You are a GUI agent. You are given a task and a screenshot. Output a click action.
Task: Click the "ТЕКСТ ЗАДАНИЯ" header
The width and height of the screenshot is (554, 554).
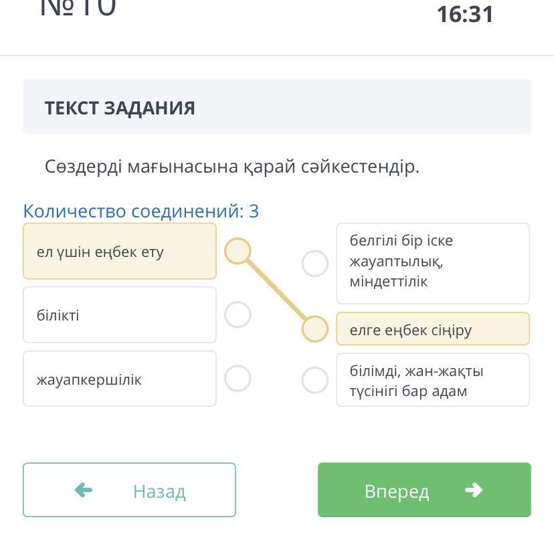(x=120, y=108)
